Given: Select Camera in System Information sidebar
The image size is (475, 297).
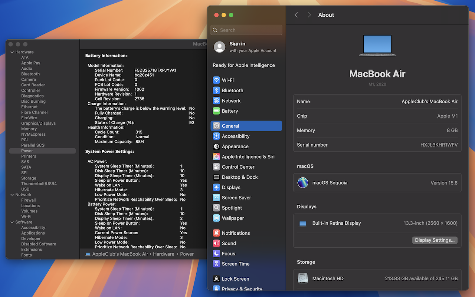Looking at the screenshot, I should 29,79.
